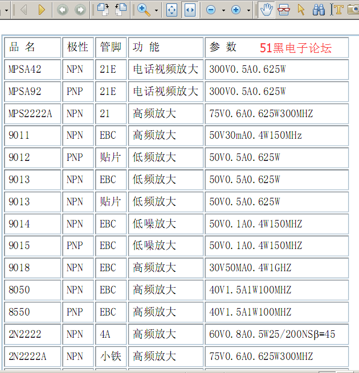Select the Snapshot camera tool
The width and height of the screenshot is (359, 373).
coord(353,10)
